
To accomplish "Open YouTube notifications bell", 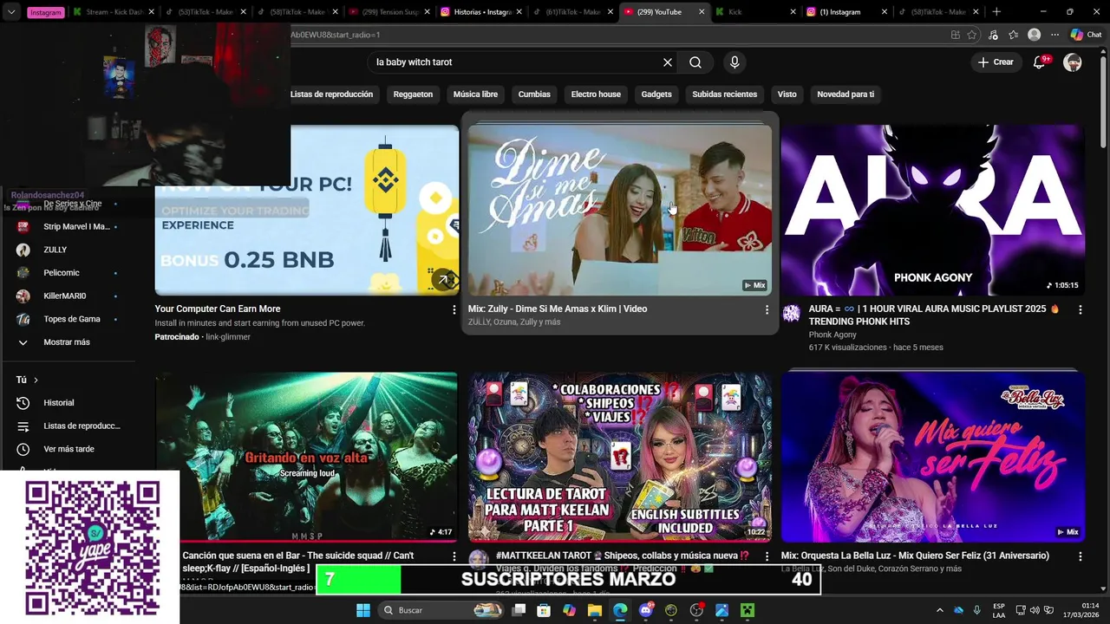I will [x=1040, y=62].
